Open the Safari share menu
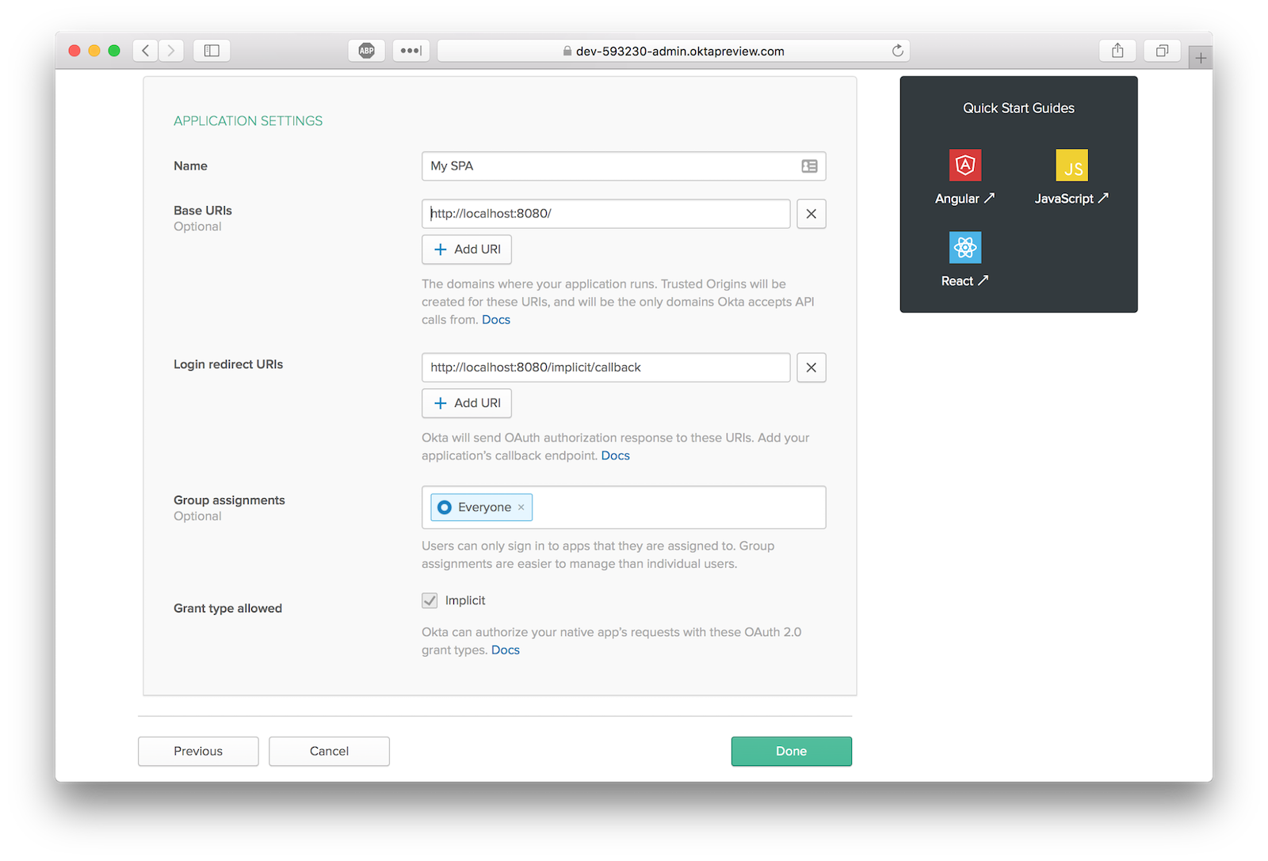Viewport: 1268px width, 861px height. [1117, 51]
